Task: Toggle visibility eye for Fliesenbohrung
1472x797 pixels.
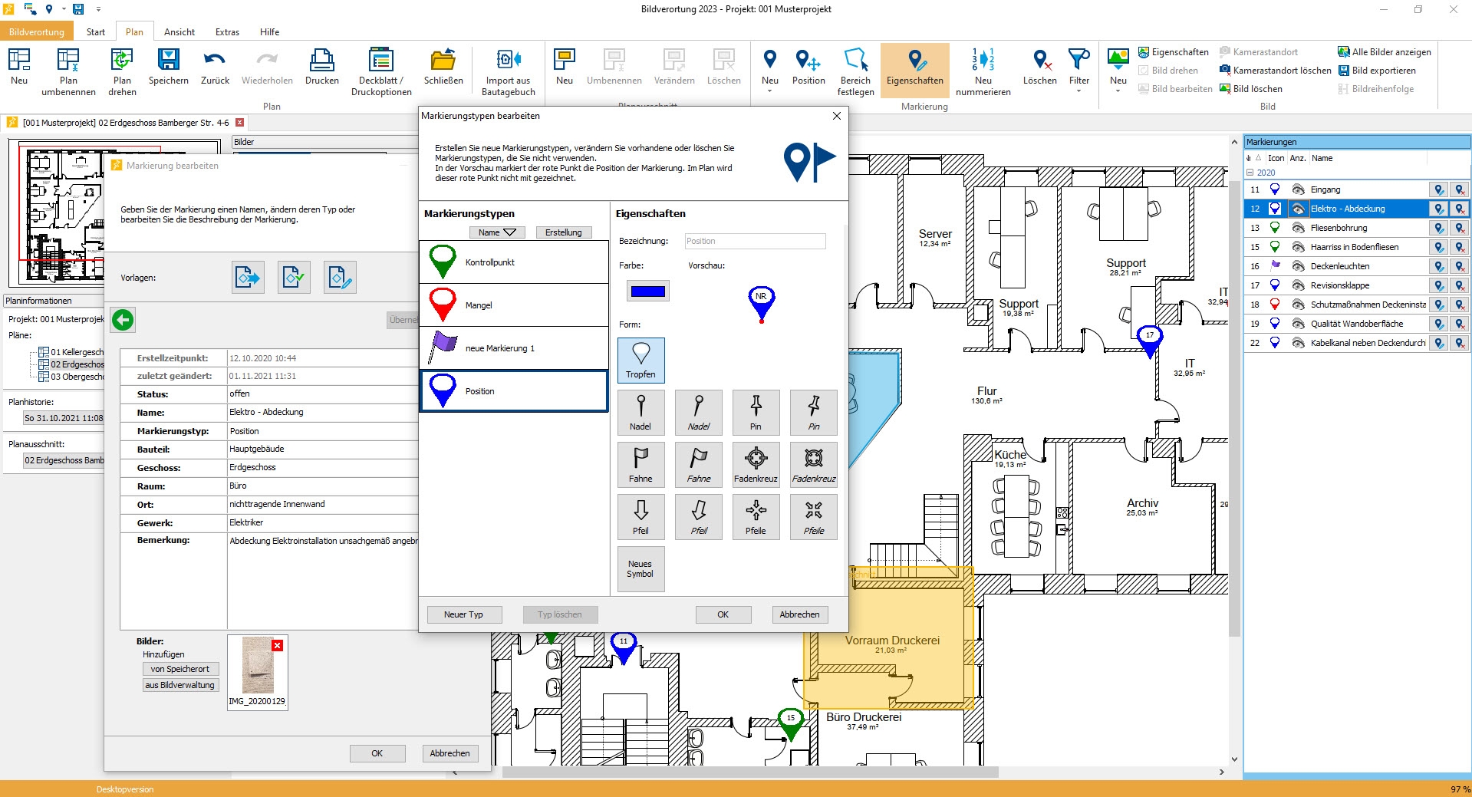Action: (1298, 228)
